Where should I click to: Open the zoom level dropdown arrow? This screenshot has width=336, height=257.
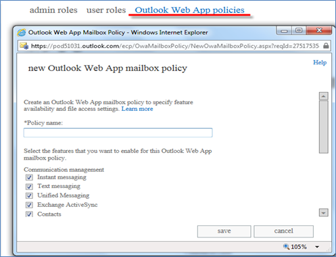click(317, 247)
